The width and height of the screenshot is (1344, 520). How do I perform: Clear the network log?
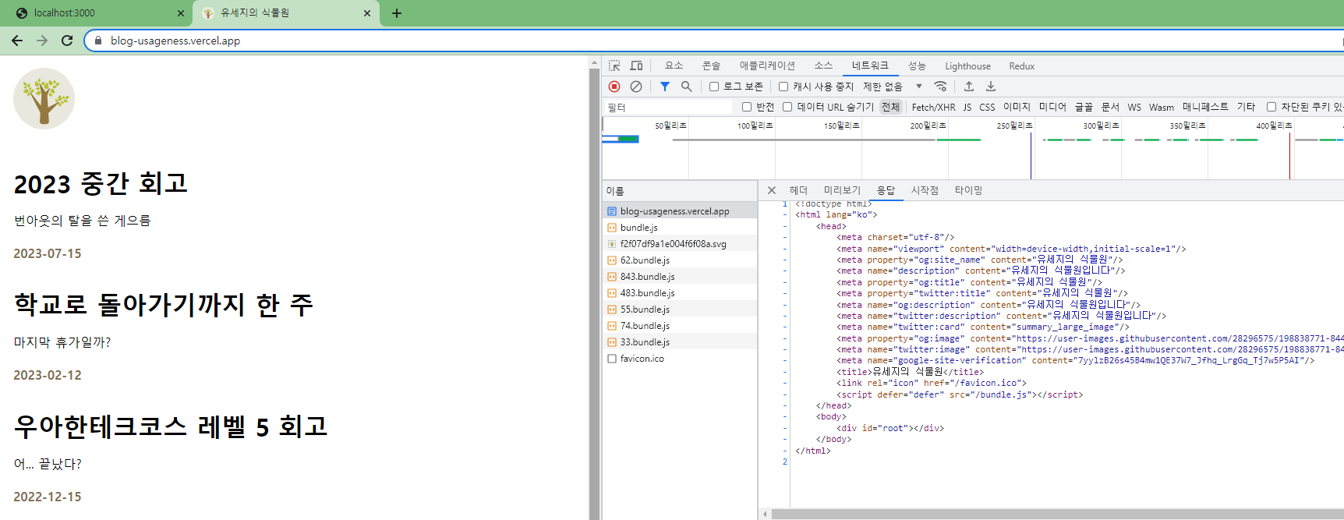click(636, 87)
